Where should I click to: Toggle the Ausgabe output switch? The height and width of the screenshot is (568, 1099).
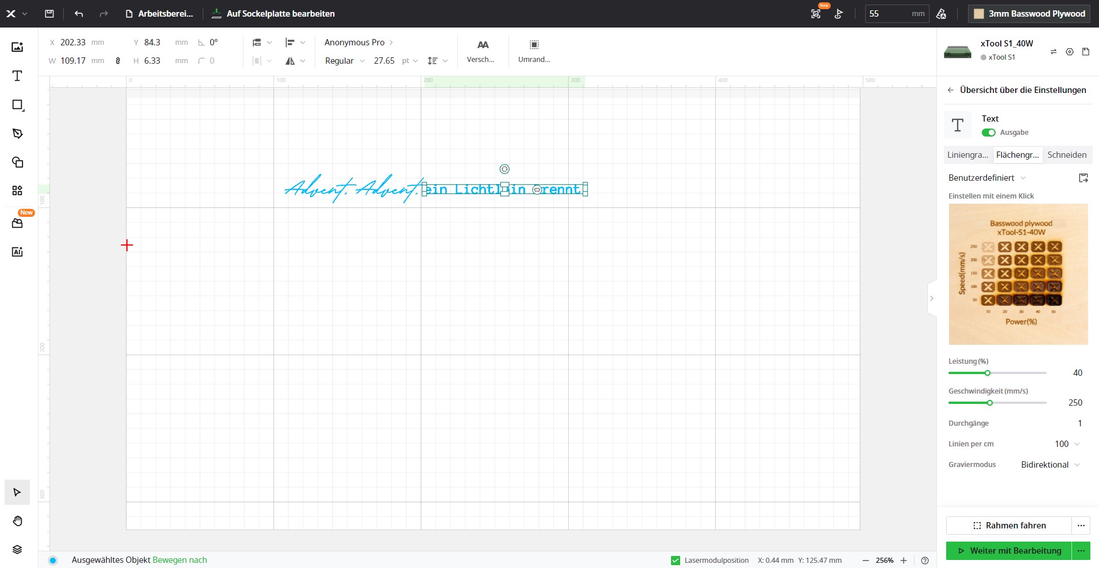988,133
